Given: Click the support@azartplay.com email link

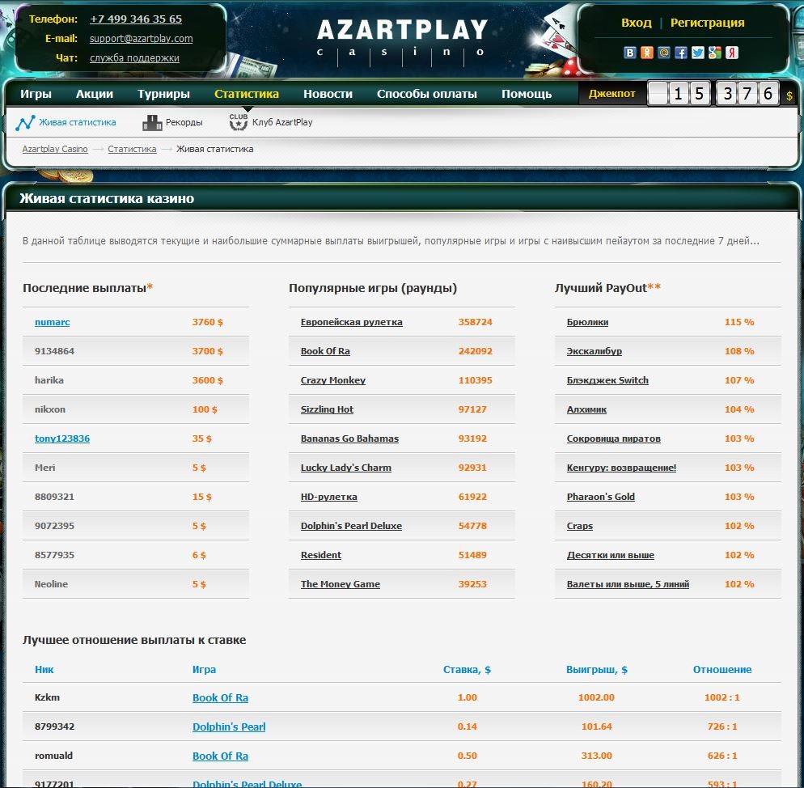Looking at the screenshot, I should pyautogui.click(x=141, y=39).
